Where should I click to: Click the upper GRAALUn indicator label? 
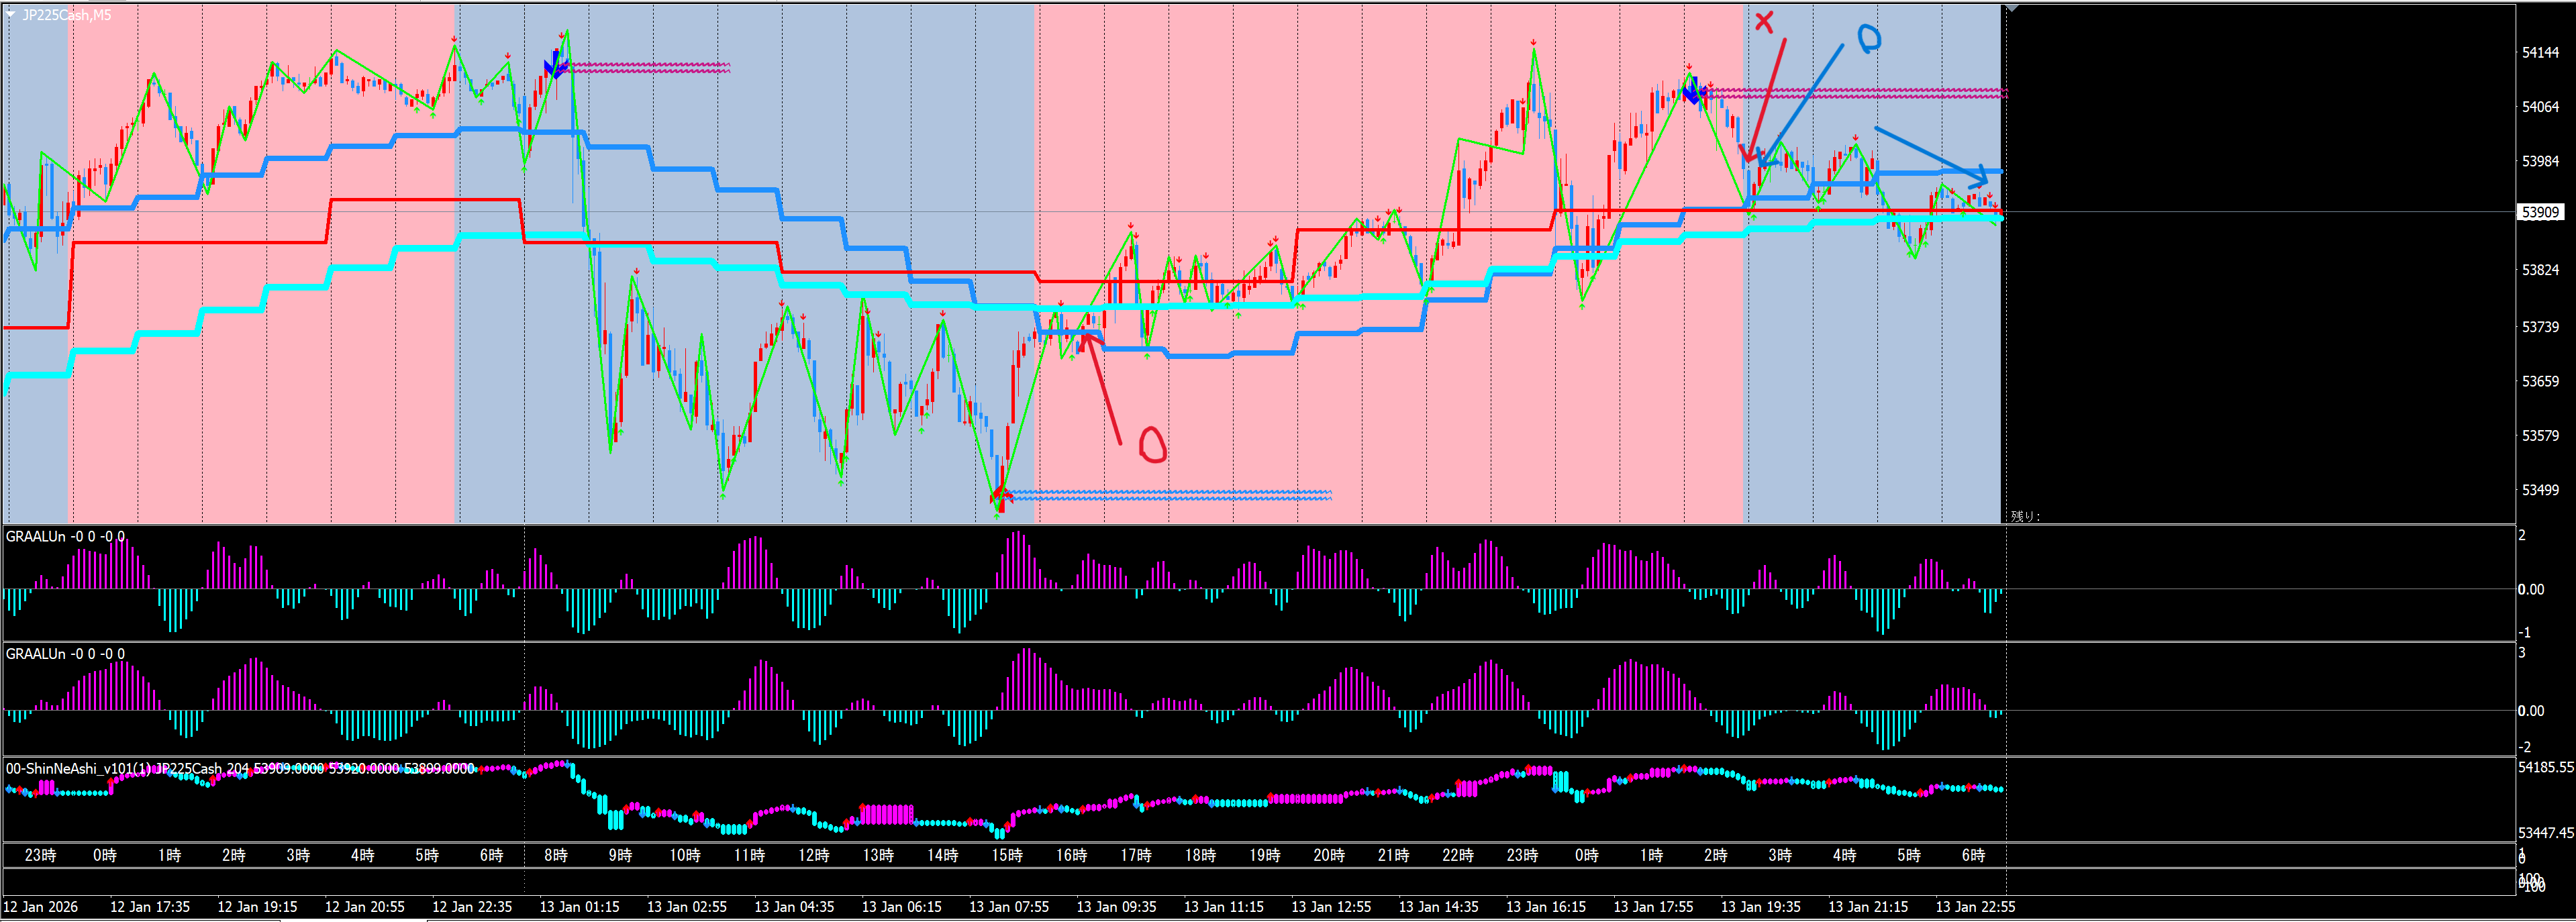point(65,537)
